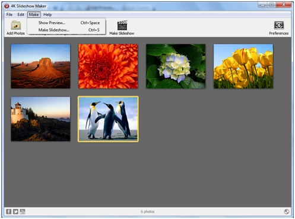Click the 4K Slideshow Maker title bar icon

(x=7, y=6)
